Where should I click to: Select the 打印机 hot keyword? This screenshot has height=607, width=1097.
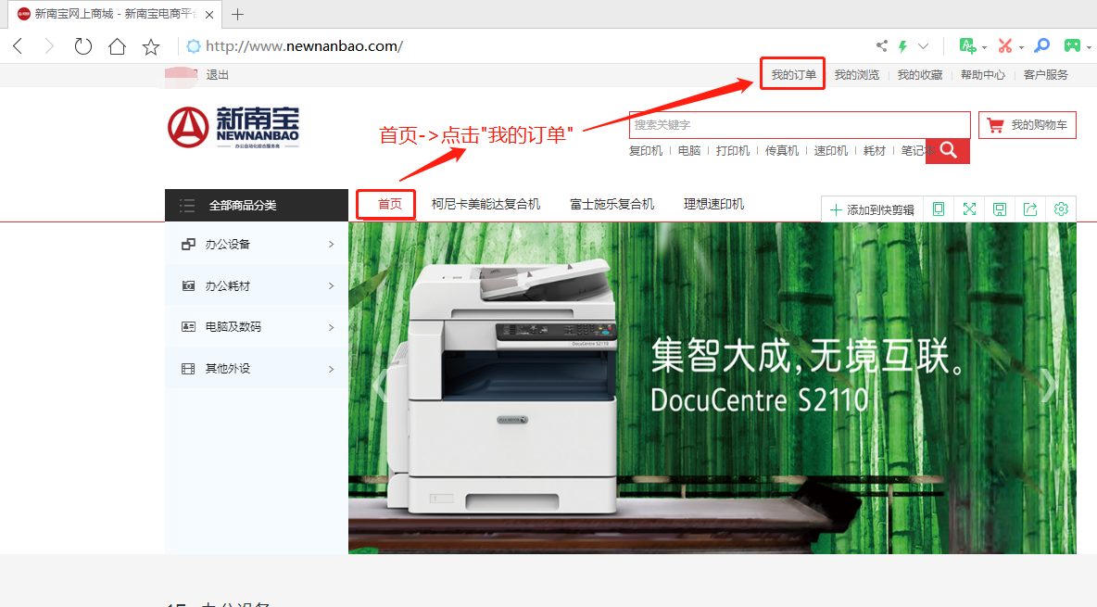click(733, 150)
